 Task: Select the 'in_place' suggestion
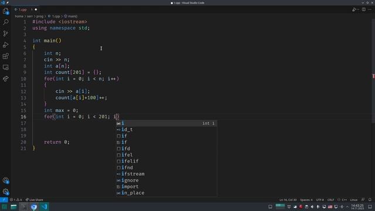point(166,193)
